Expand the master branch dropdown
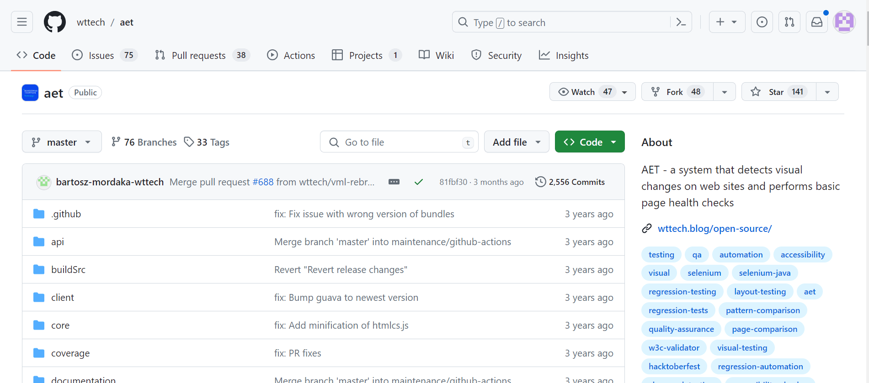 pos(62,142)
